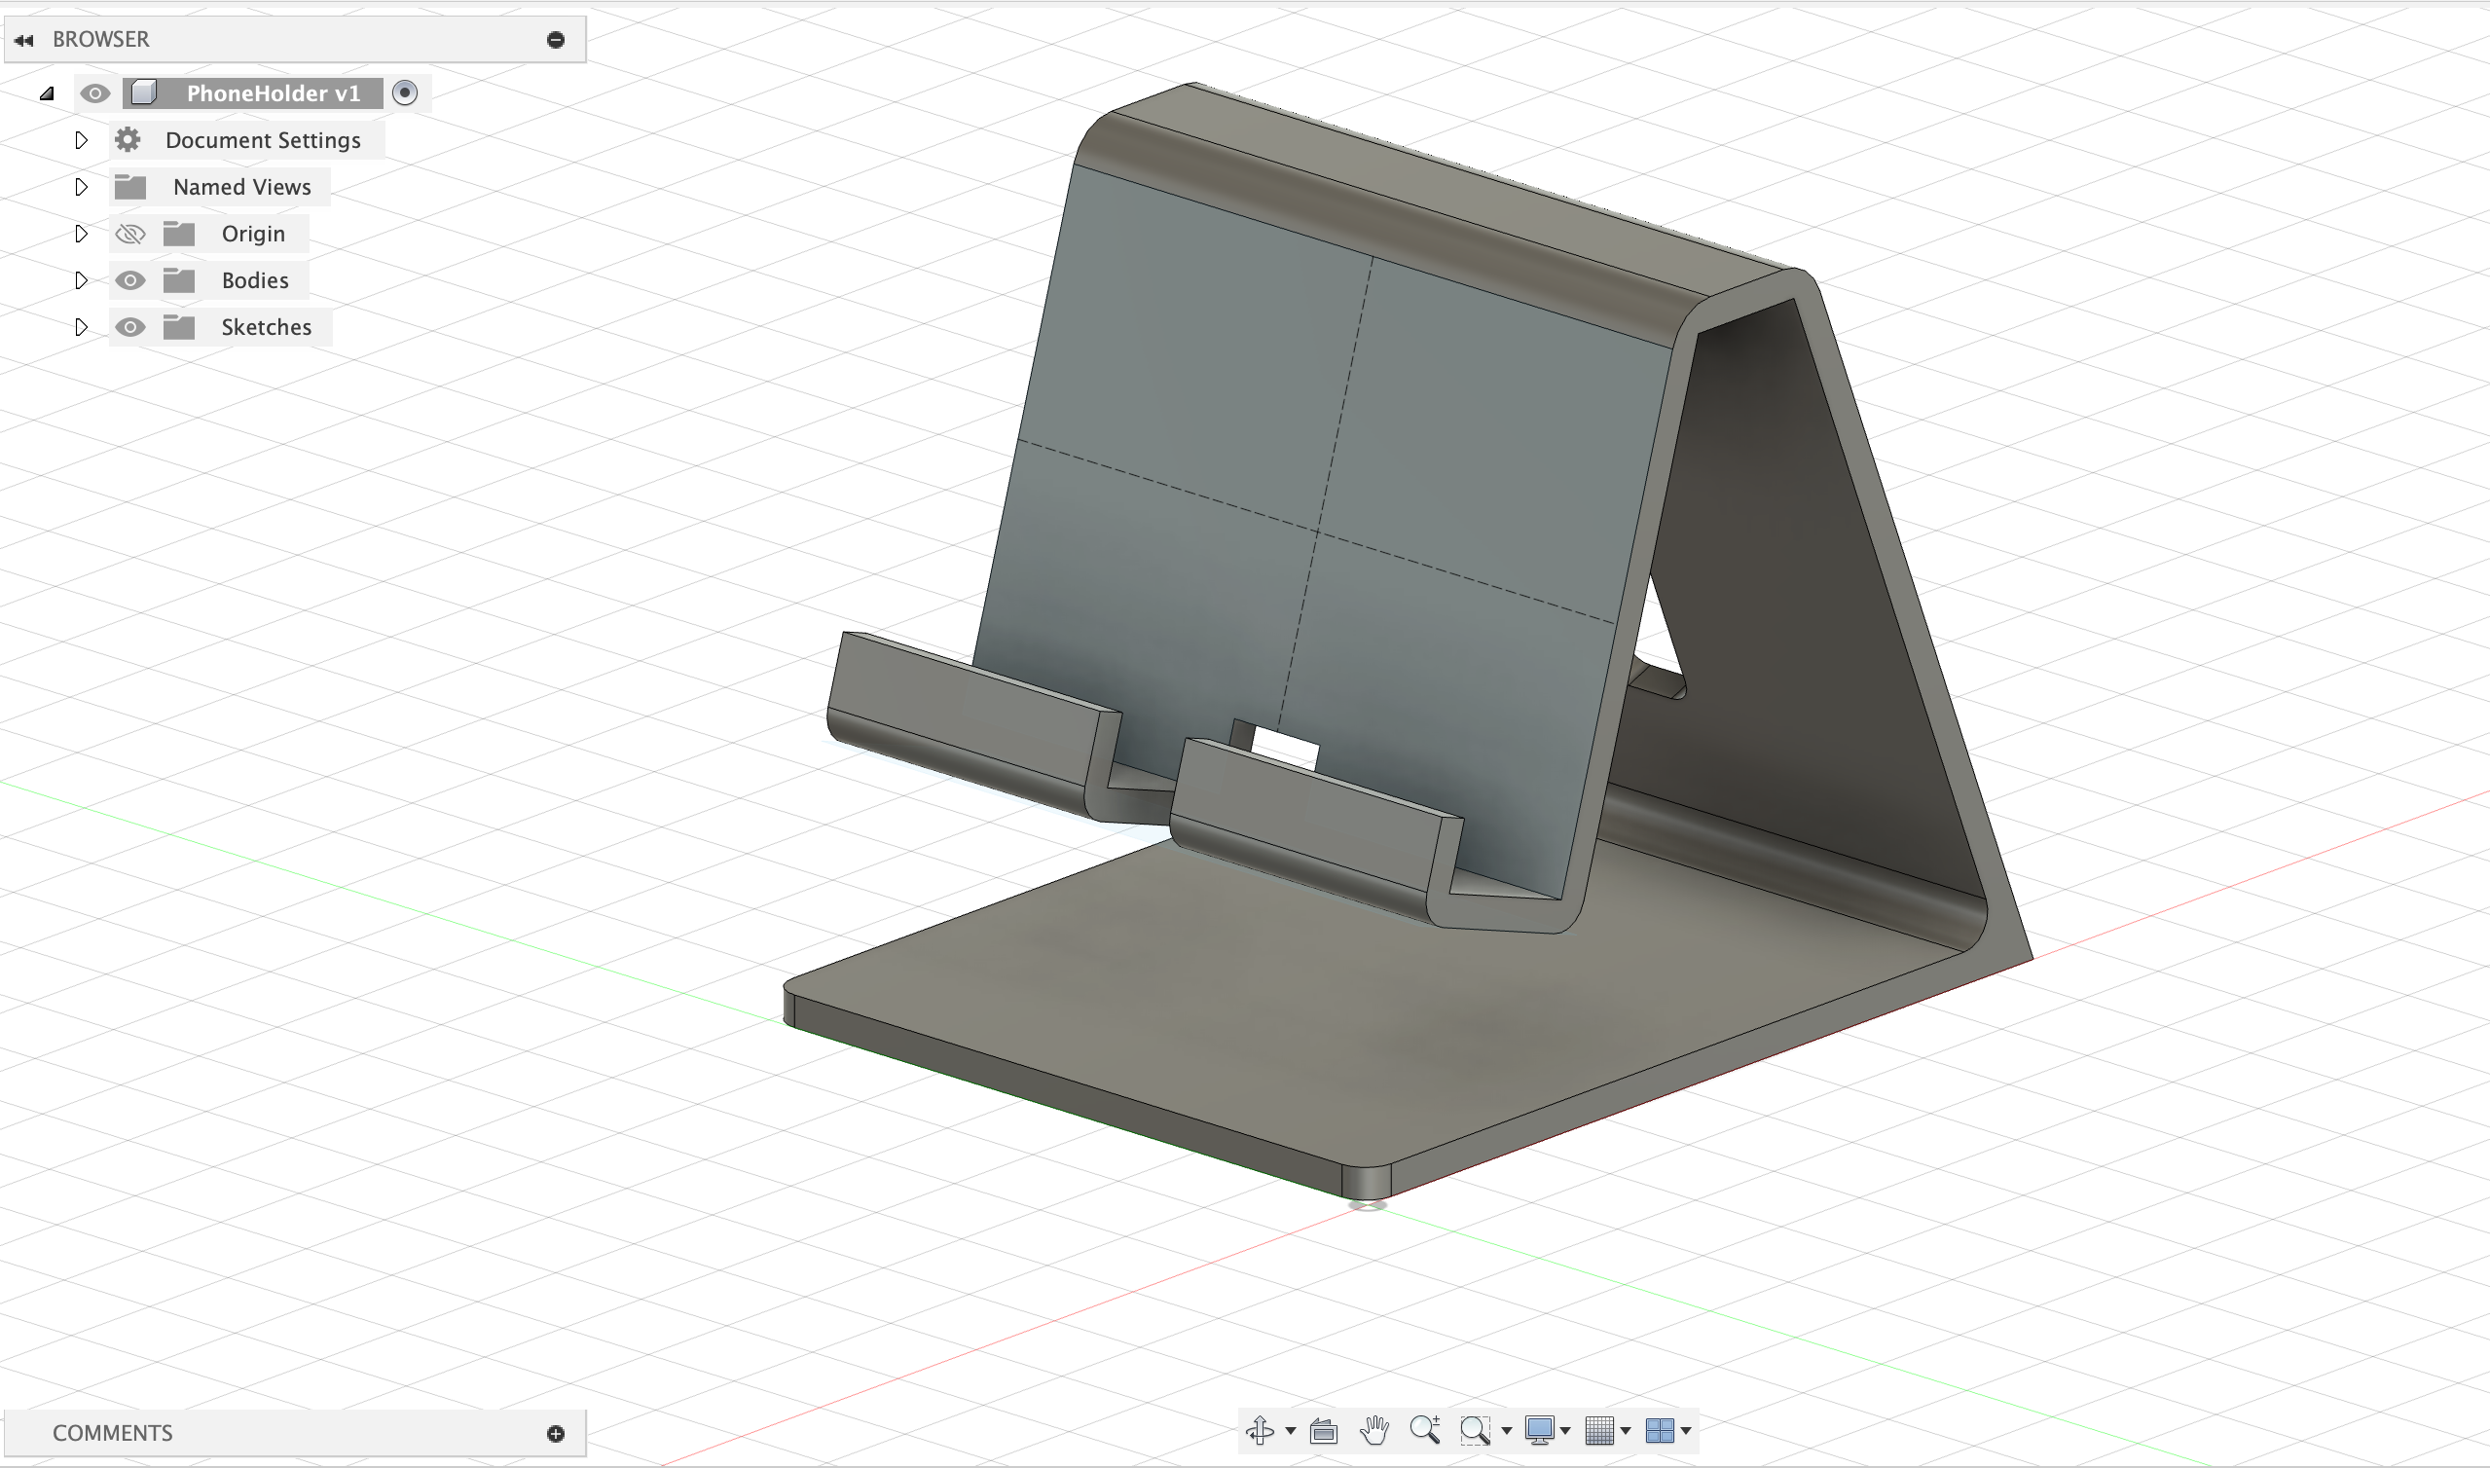Select the Orbit tool
Screen dimensions: 2490x1468
[1260, 1430]
